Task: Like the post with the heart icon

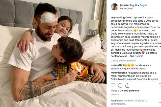Action: click(113, 85)
